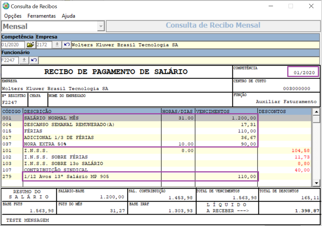Click the Total de Descontos value 165,11
Viewport: 322px width, 226px height.
pos(310,198)
